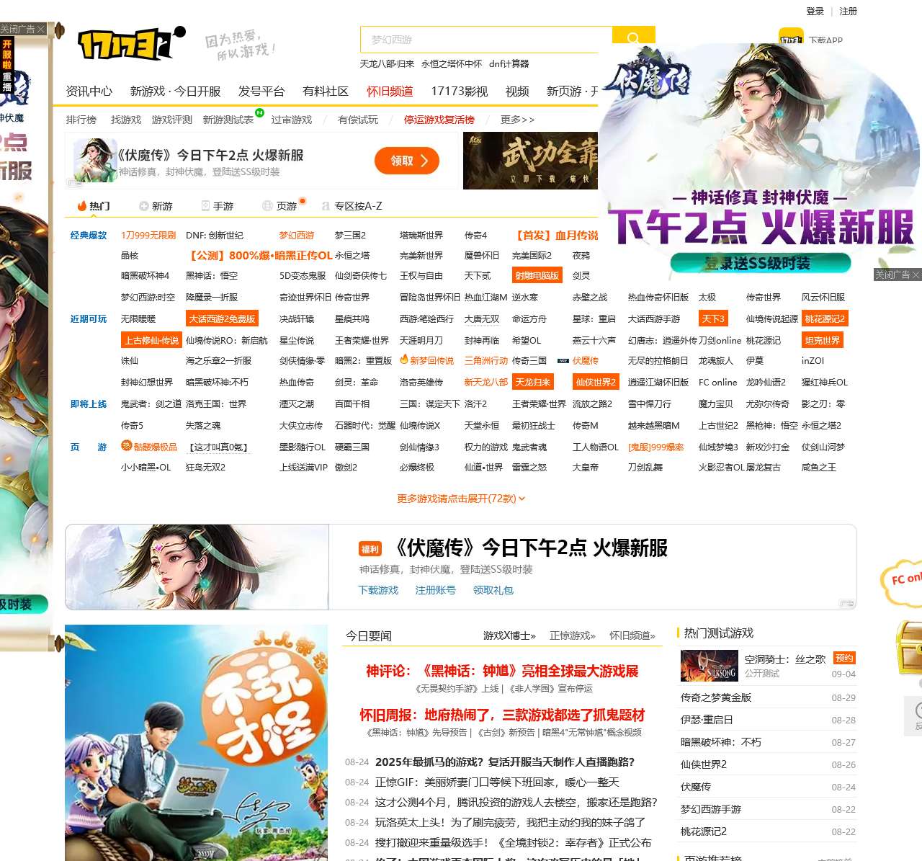Open 视频 in main navigation
The width and height of the screenshot is (922, 861).
517,91
